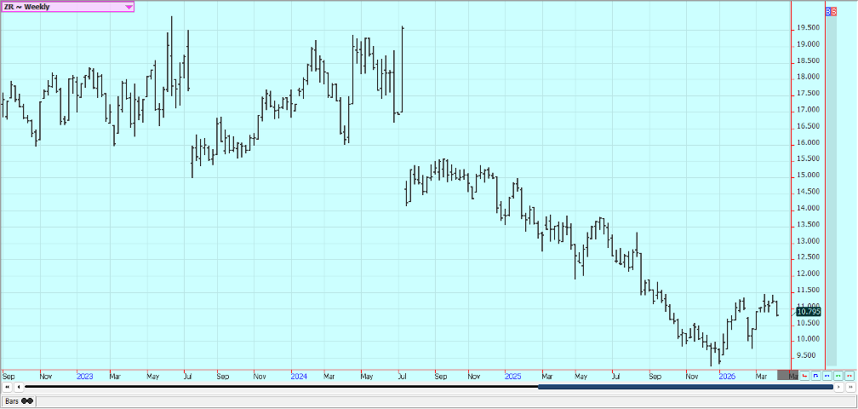Click the 2025 label on the time axis

[x=512, y=375]
